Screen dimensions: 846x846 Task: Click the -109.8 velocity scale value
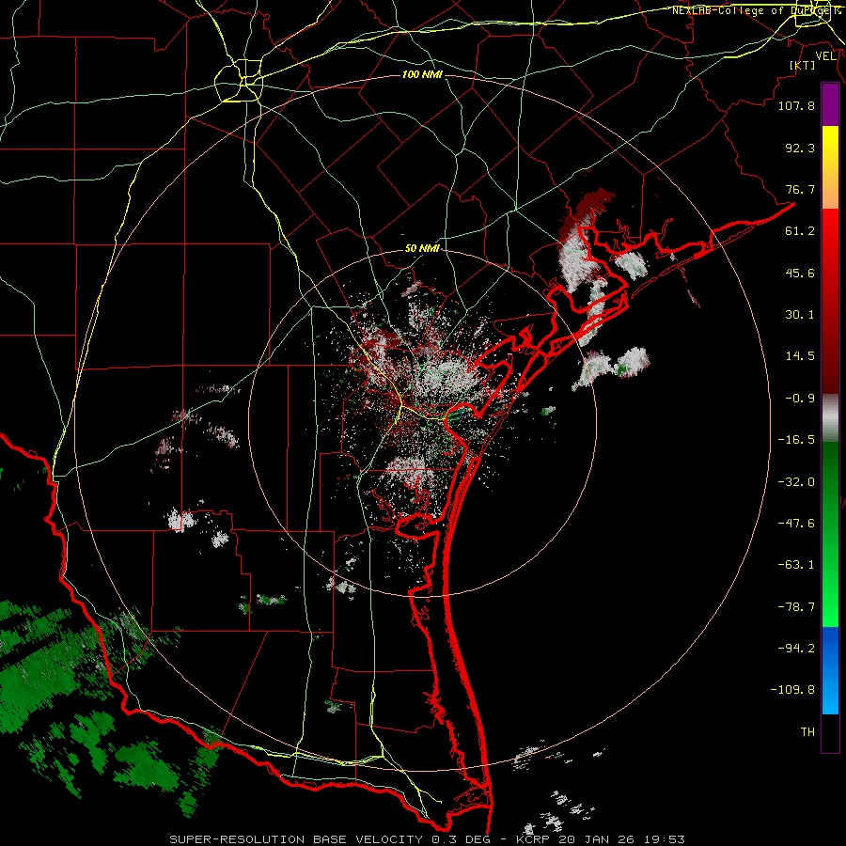click(x=792, y=690)
